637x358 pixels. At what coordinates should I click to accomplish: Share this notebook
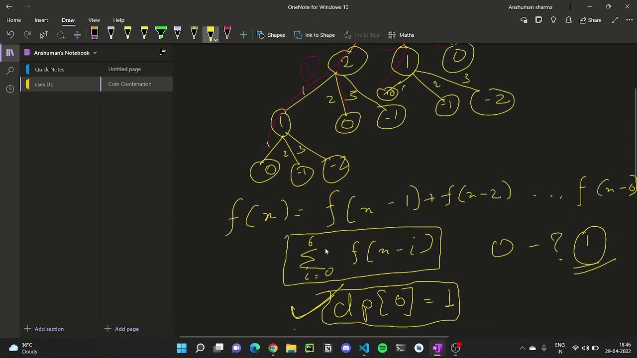click(x=591, y=20)
